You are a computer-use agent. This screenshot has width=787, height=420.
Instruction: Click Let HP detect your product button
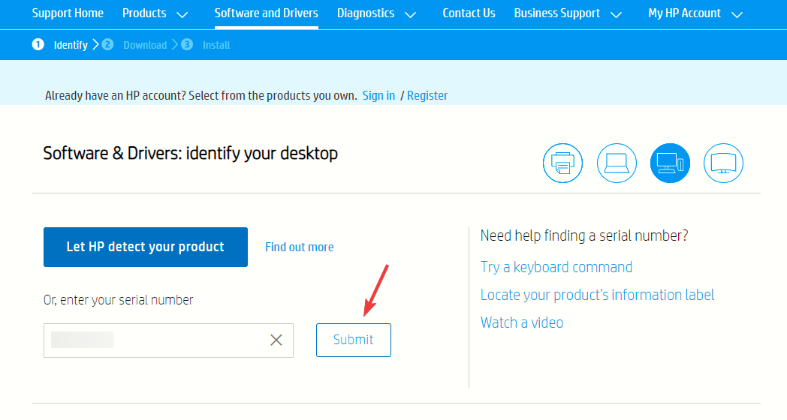click(146, 247)
